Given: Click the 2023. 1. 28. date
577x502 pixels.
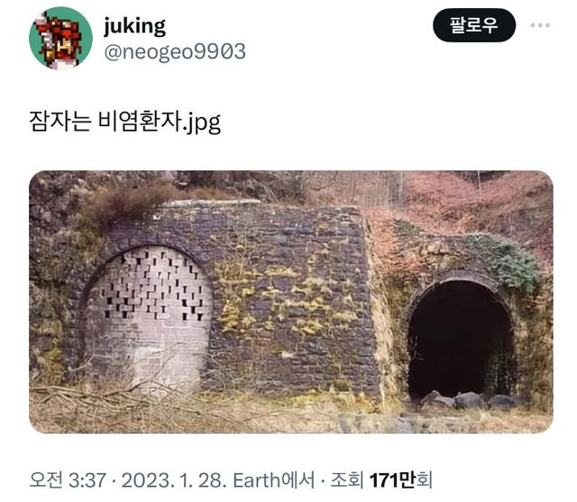Looking at the screenshot, I should [x=172, y=480].
